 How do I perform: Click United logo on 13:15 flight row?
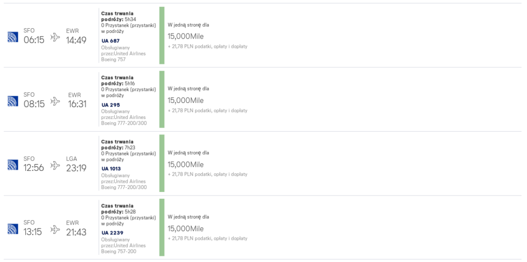pyautogui.click(x=13, y=229)
